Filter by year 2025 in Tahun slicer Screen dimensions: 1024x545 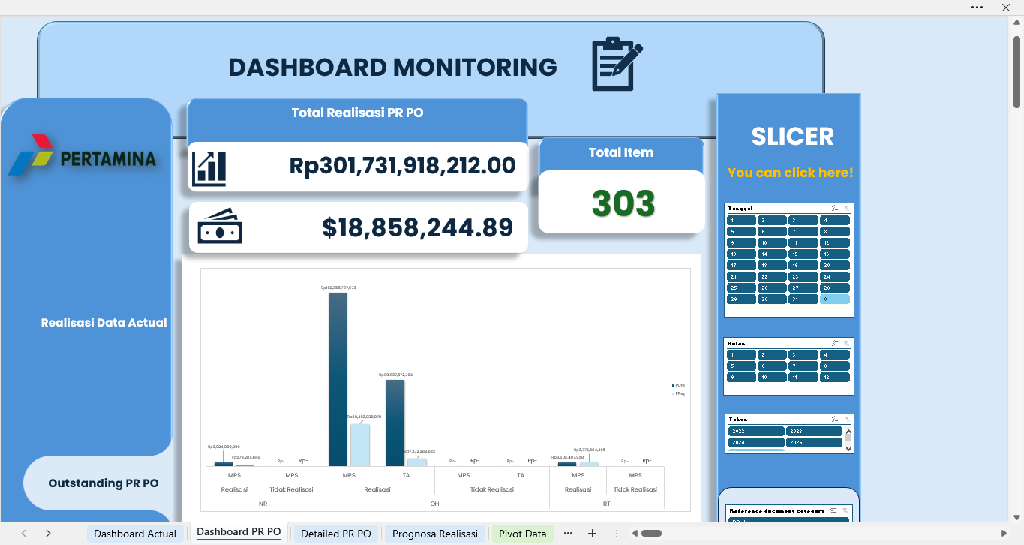(814, 443)
